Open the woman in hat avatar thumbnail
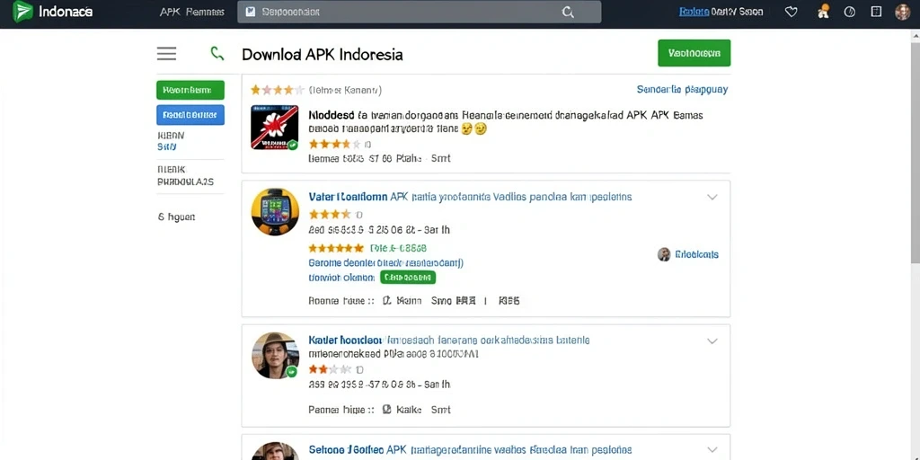This screenshot has height=460, width=920. tap(275, 356)
